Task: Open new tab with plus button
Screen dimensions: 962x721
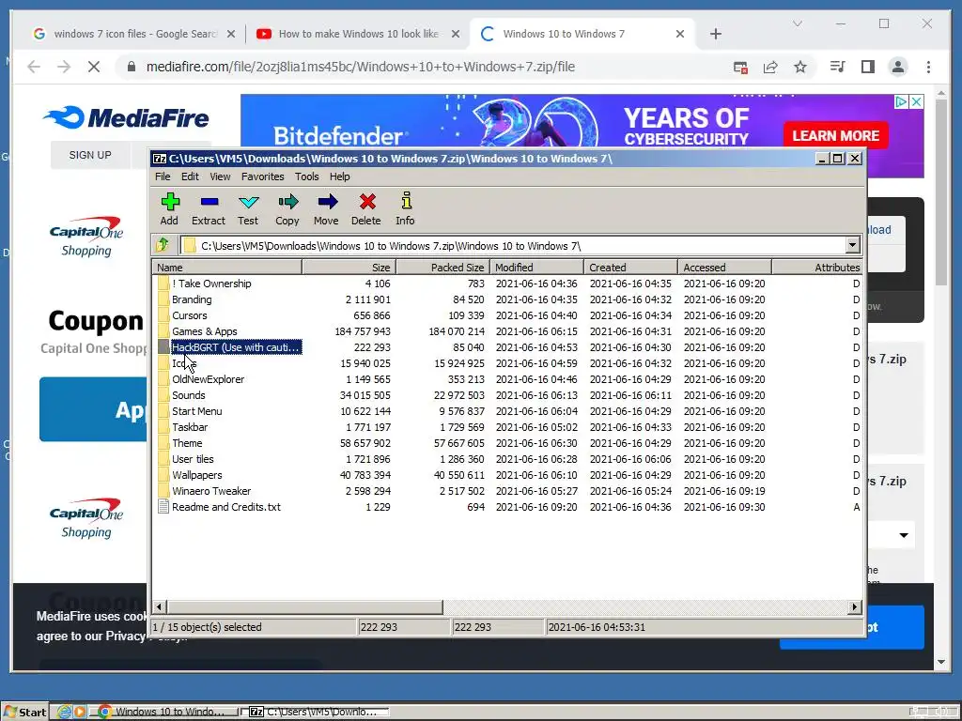Action: tap(715, 34)
